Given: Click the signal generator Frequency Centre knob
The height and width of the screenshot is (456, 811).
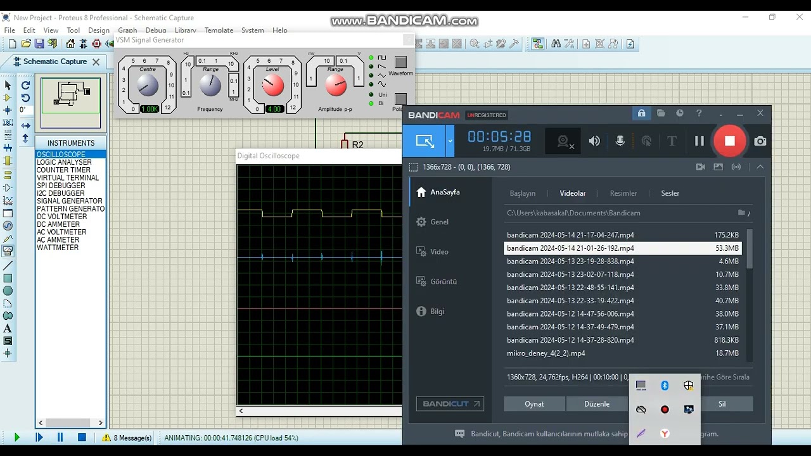Looking at the screenshot, I should pos(148,85).
